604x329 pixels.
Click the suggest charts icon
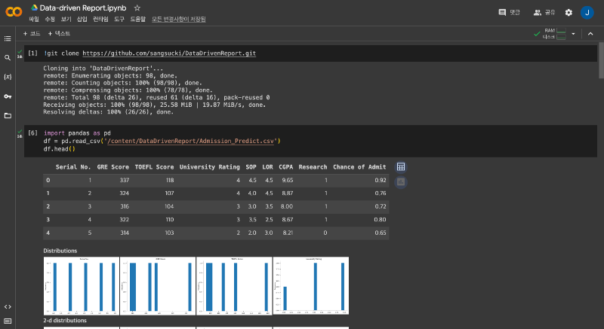click(x=401, y=181)
